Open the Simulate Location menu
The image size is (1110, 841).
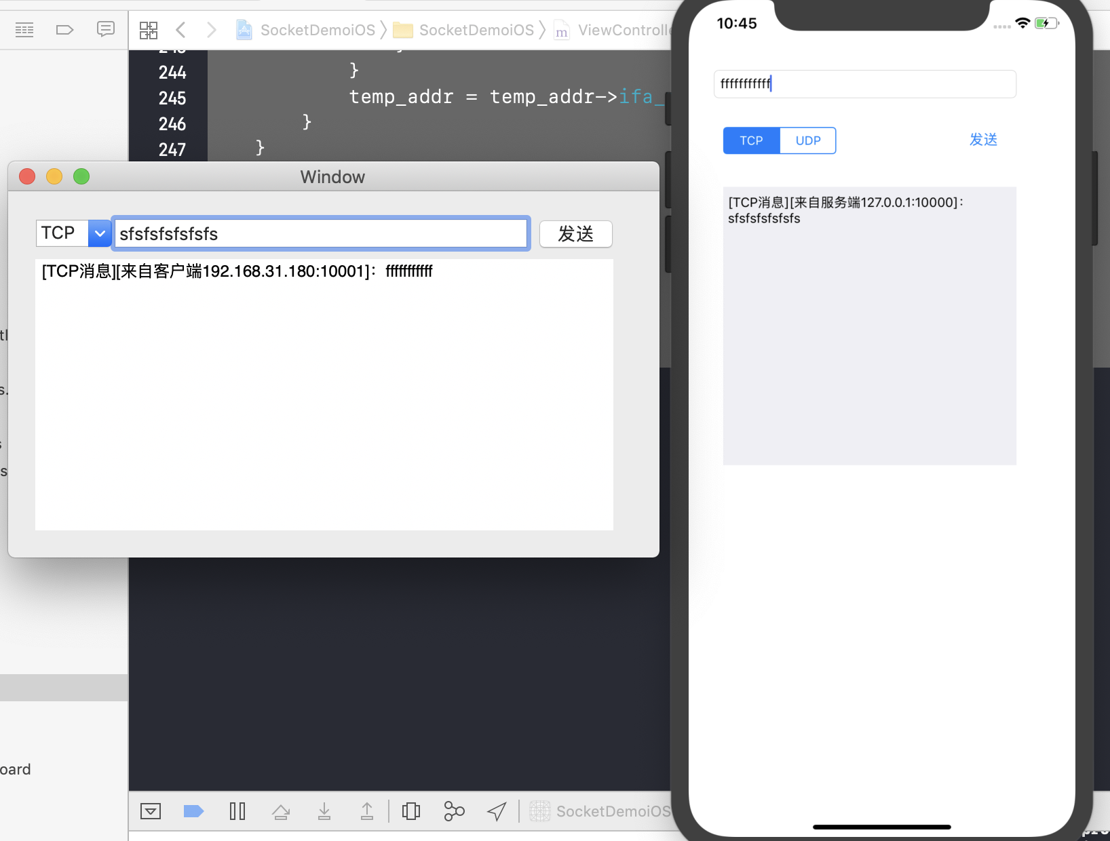[x=497, y=811]
